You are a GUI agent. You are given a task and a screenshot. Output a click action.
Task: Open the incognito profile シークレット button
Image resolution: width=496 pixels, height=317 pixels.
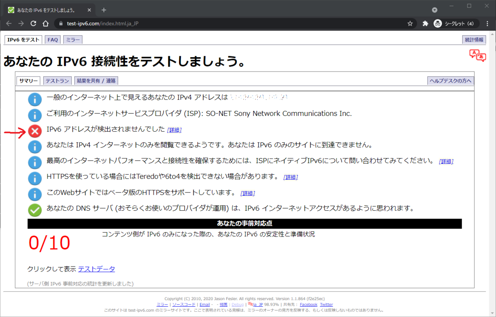tap(456, 24)
